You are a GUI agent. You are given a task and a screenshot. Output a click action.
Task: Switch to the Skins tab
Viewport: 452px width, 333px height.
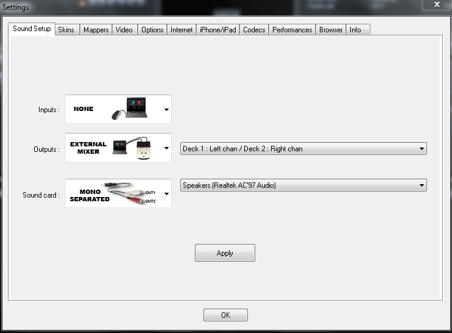66,30
